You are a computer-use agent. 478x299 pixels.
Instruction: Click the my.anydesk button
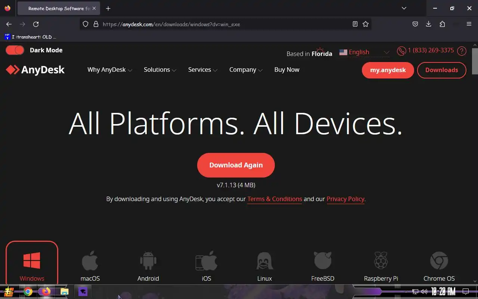tap(388, 70)
